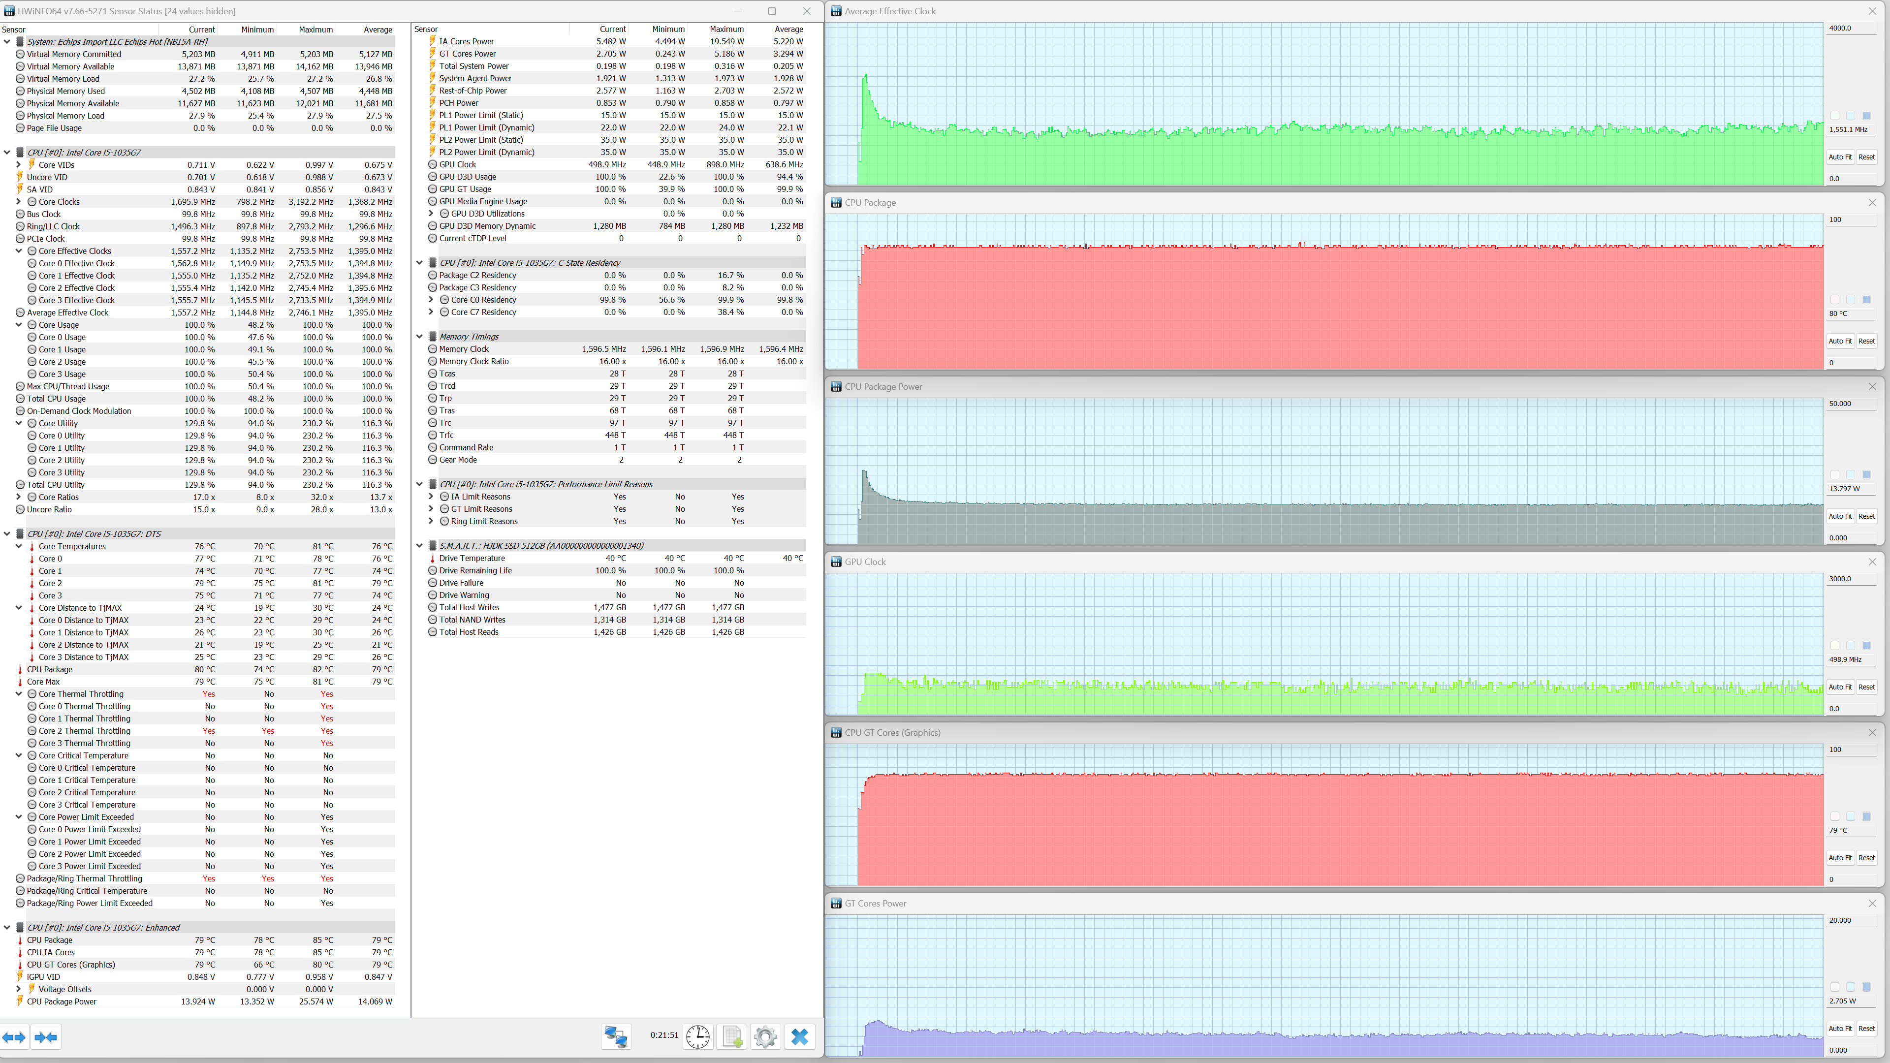
Task: Close the CPU Package Power graph
Action: [x=1872, y=387]
